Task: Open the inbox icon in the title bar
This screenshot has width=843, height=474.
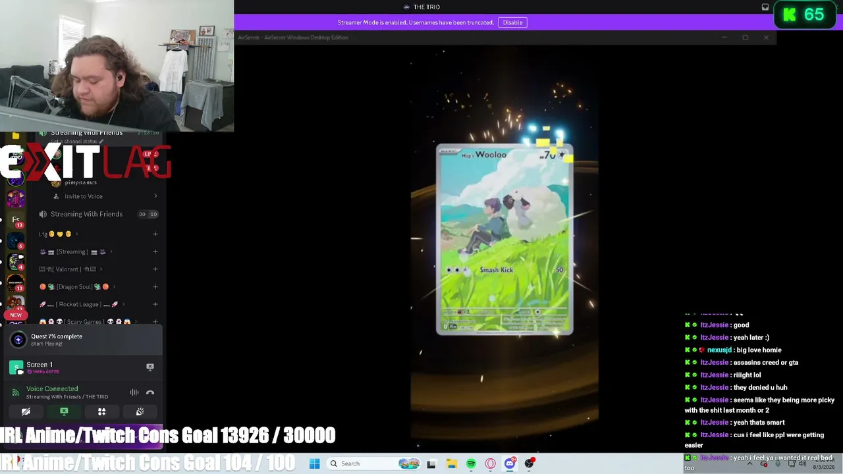Action: point(765,7)
